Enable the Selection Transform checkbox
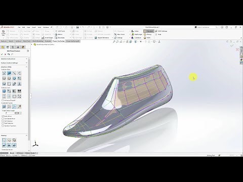This screenshot has width=243, height=182. 3,126
